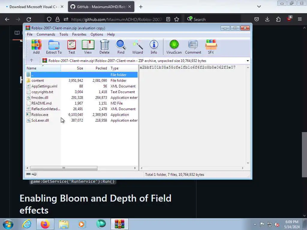The image size is (307, 230).
Task: Click the site padlock security icon
Action: tap(57, 19)
